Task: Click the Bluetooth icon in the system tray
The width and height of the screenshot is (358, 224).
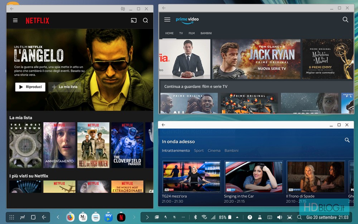Action: click(x=195, y=217)
